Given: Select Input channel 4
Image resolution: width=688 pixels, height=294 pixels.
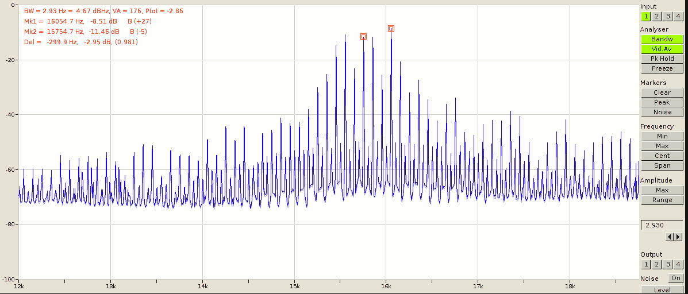Looking at the screenshot, I should [x=678, y=17].
